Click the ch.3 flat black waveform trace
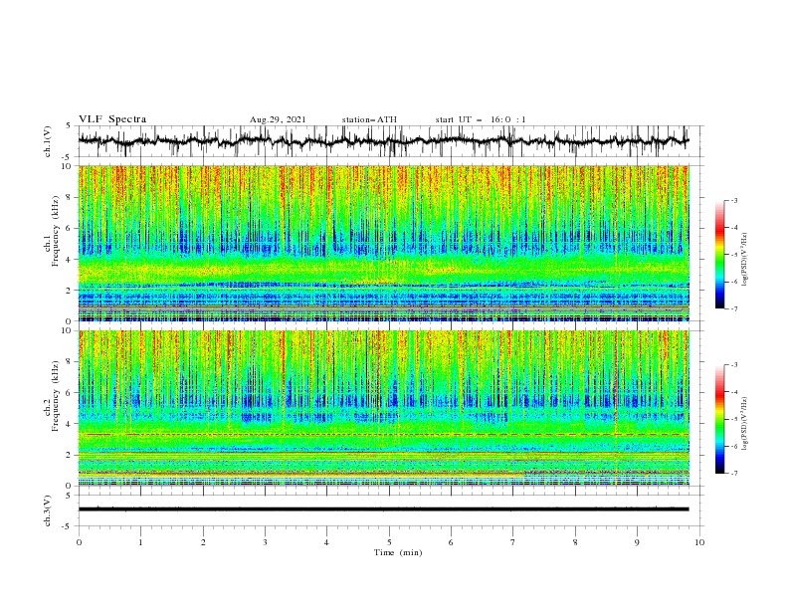Image resolution: width=788 pixels, height=609 pixels. tap(383, 509)
